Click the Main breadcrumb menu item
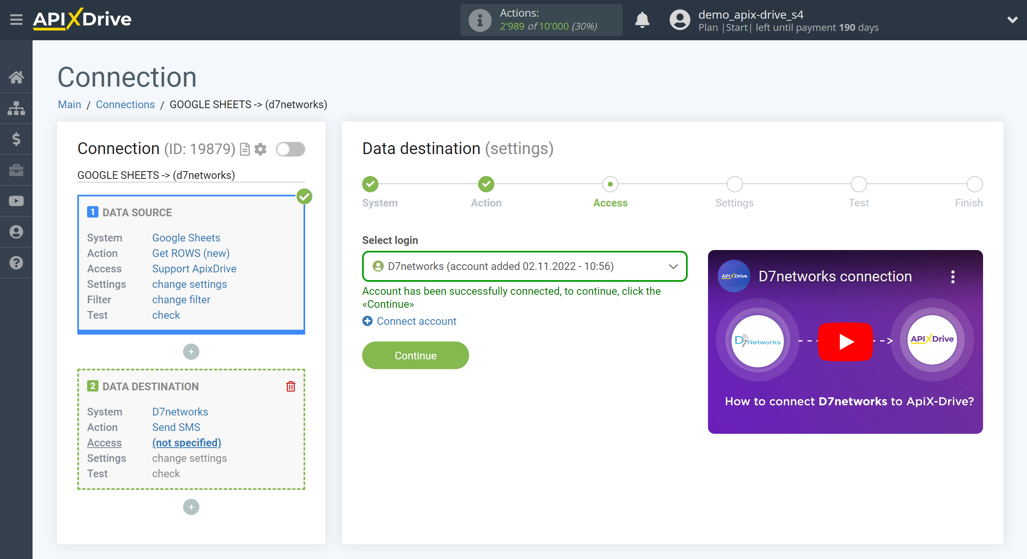Screen dimensions: 1027x559 tap(69, 104)
